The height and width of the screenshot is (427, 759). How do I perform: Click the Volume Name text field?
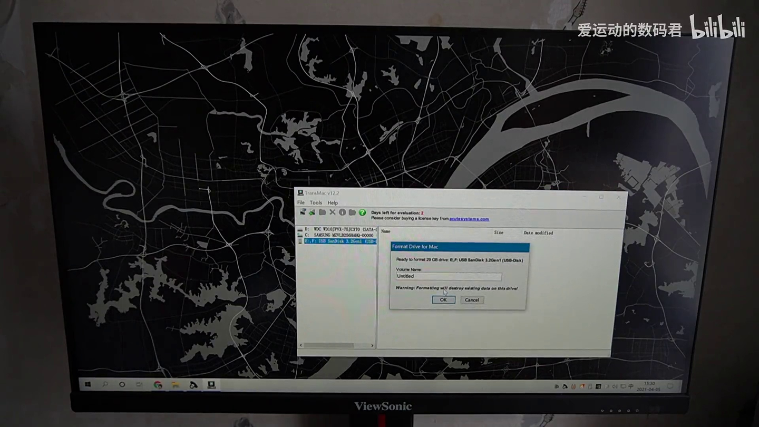pos(449,276)
